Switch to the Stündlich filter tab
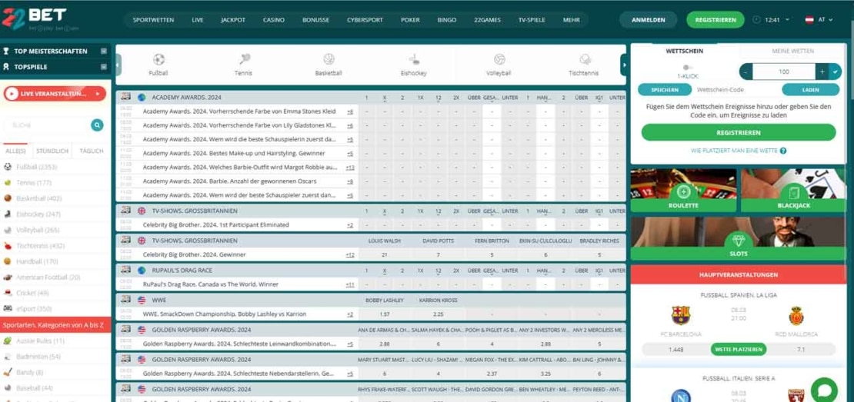The height and width of the screenshot is (402, 854). [52, 151]
